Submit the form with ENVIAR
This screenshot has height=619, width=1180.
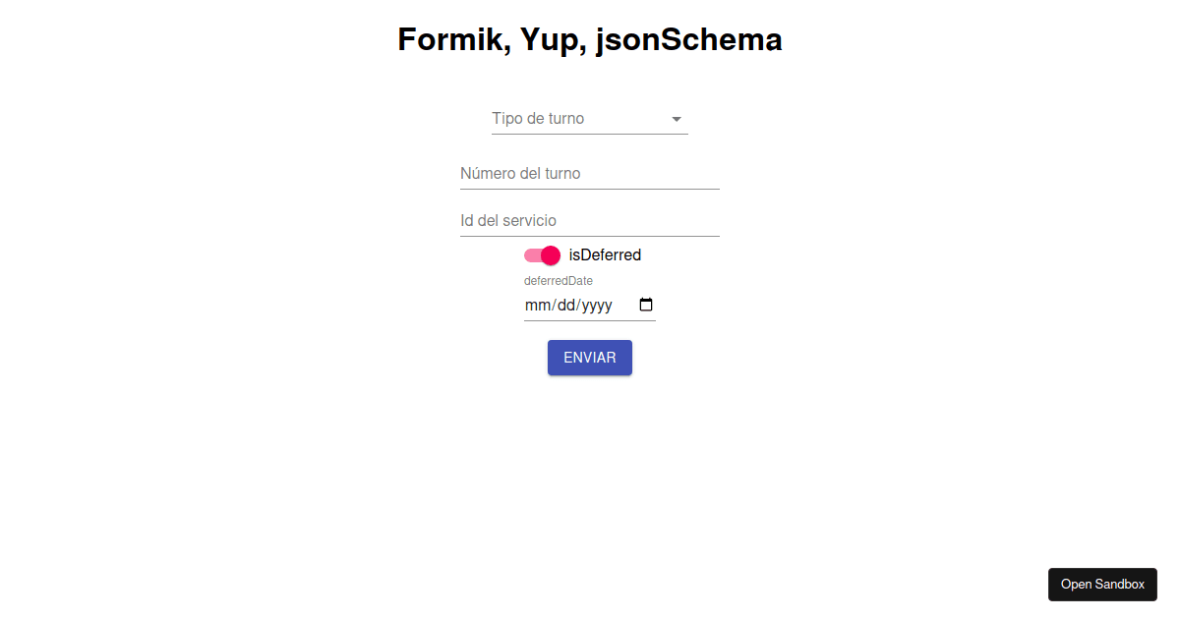click(589, 357)
